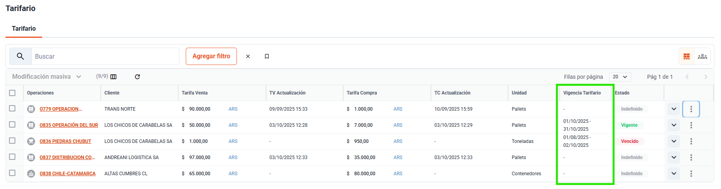Select the Tarifario tab
Screen dimensions: 721x189
tap(24, 29)
